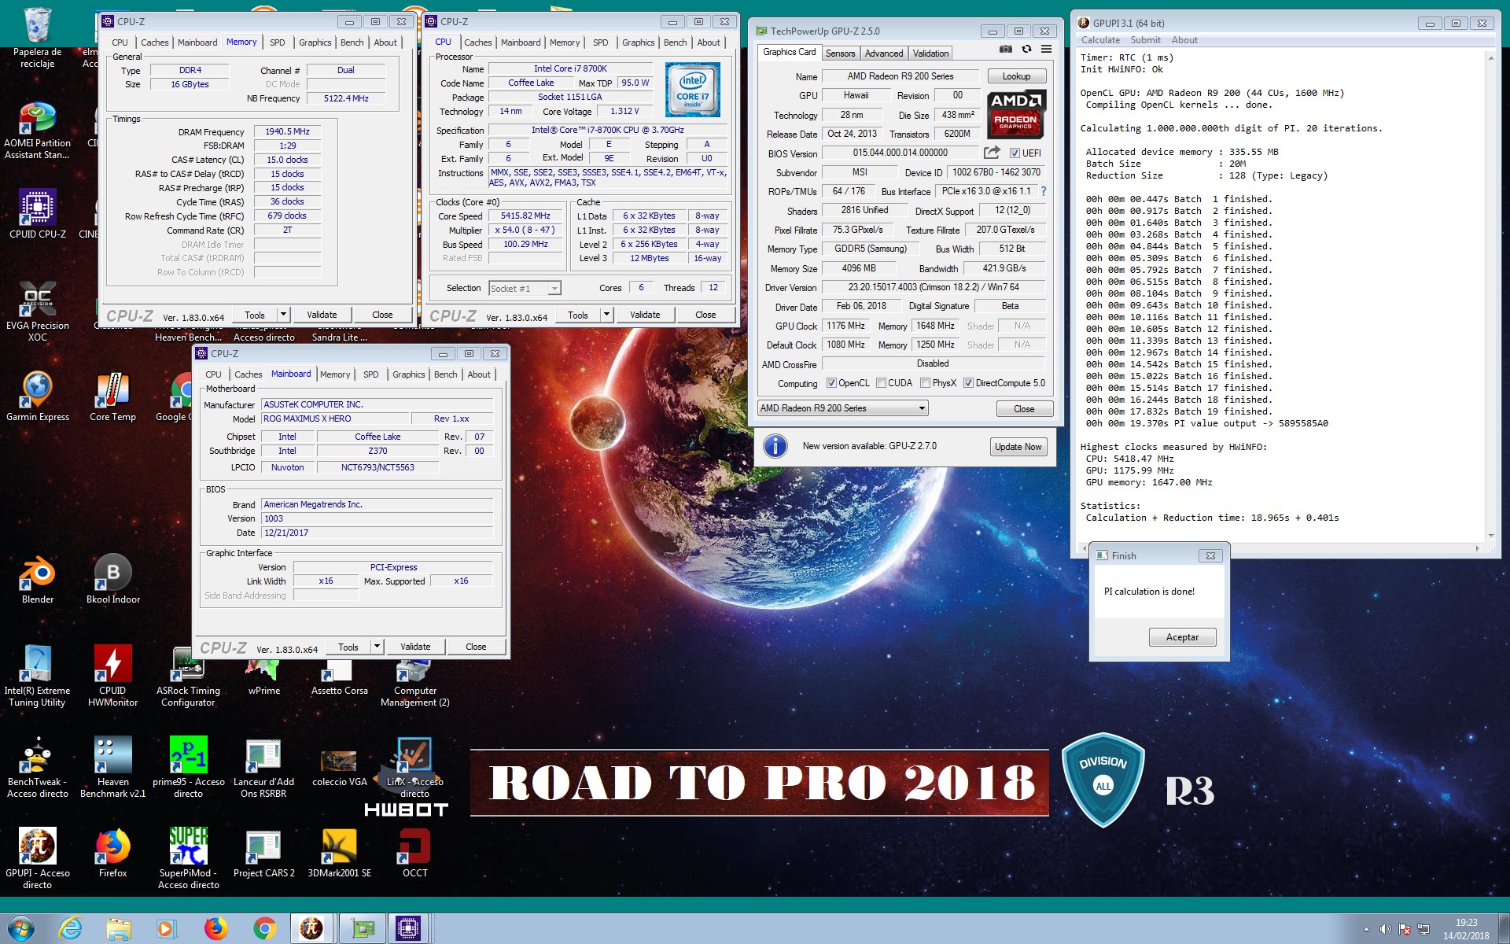Click the GPU-Z screenshot camera icon
Image resolution: width=1510 pixels, height=944 pixels.
tap(1005, 50)
